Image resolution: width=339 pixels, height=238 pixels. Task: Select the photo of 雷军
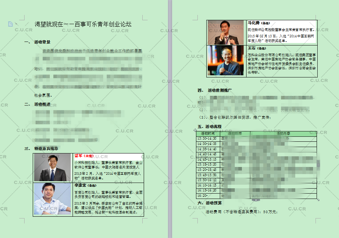pyautogui.click(x=53, y=167)
